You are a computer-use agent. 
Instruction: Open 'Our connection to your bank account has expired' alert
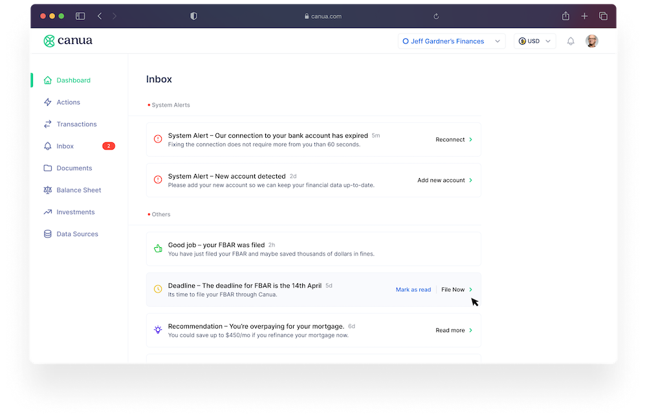[314, 139]
